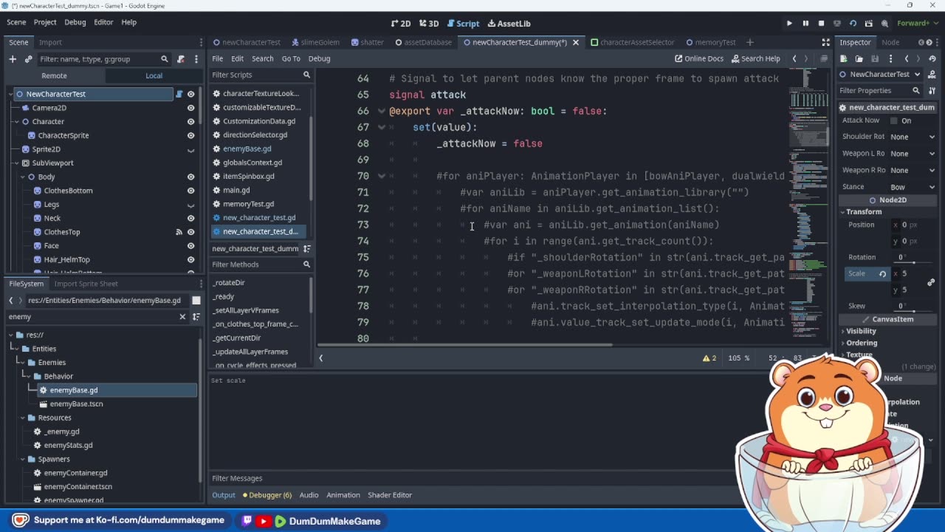Open the Online Docs link
Viewport: 945px width, 532px height.
coord(699,58)
